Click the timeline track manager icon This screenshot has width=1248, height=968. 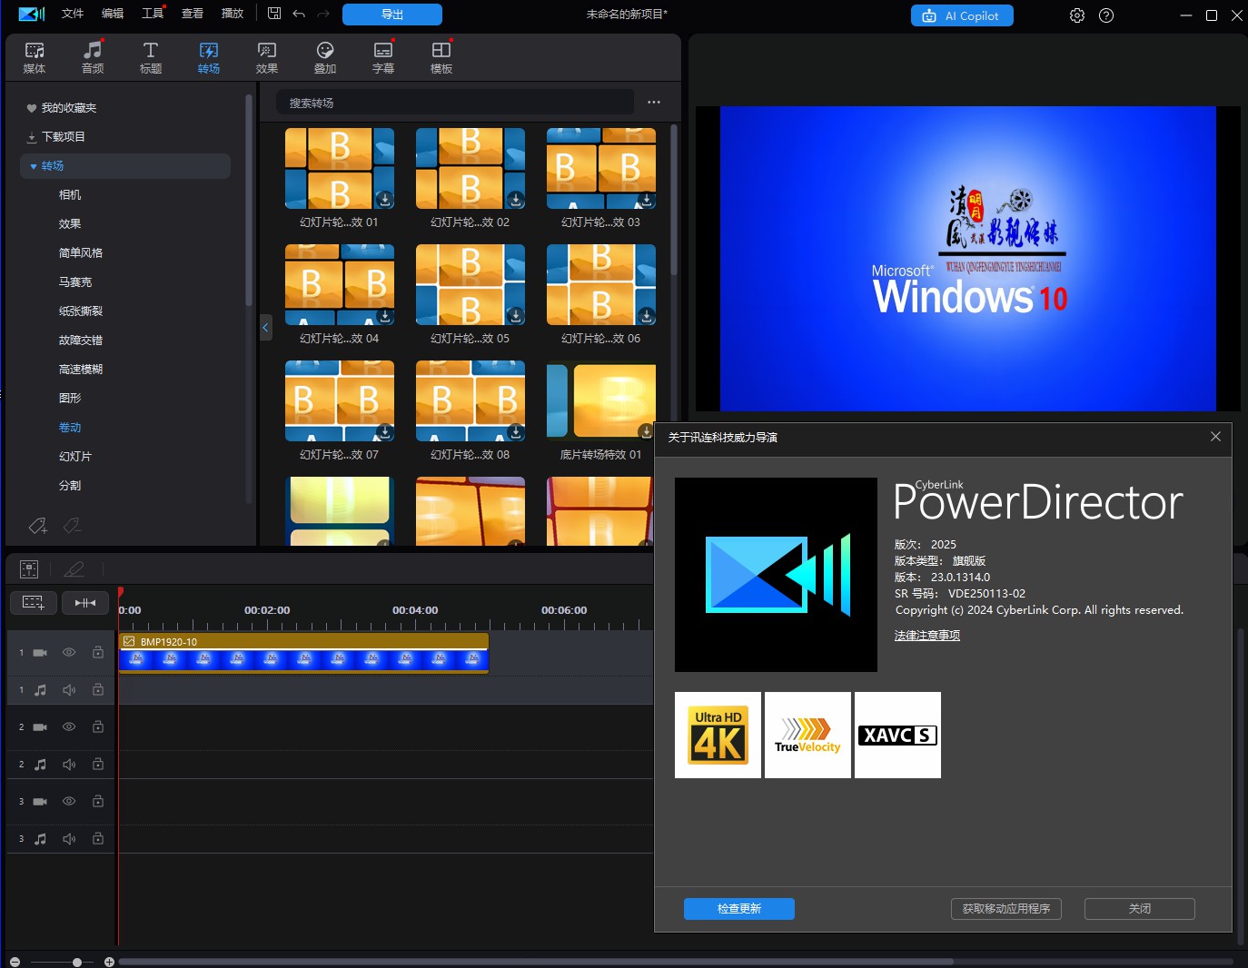point(29,569)
